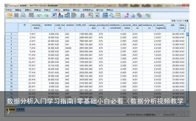Screen dimensions: 196x121
Task: Open the 编辑(E) menu
Action: 18,10
